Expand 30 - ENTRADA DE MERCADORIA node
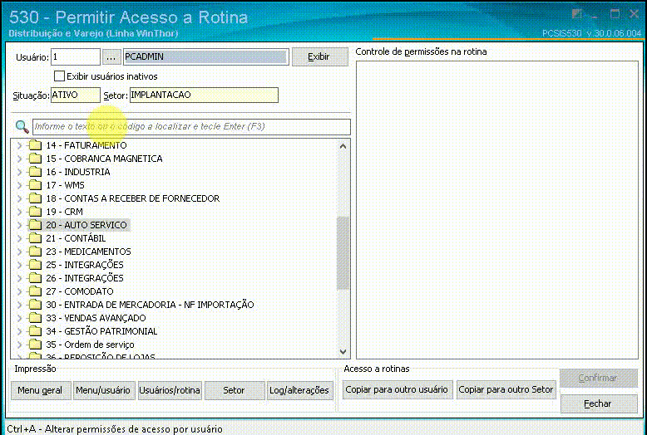Viewport: 647px width, 435px height. point(19,305)
